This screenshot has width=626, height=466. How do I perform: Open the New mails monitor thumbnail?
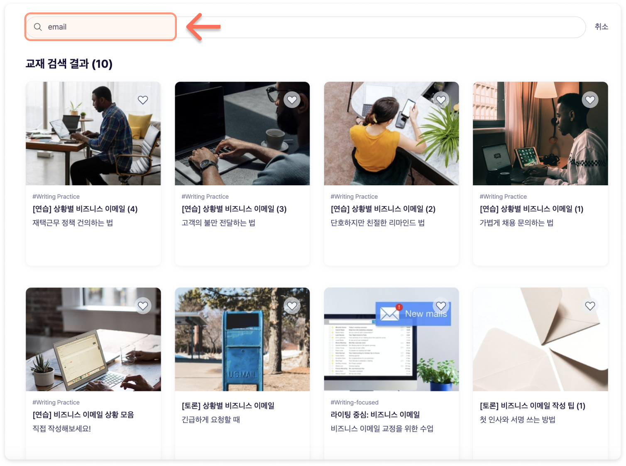391,339
